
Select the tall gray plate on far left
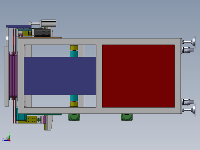point(7,76)
